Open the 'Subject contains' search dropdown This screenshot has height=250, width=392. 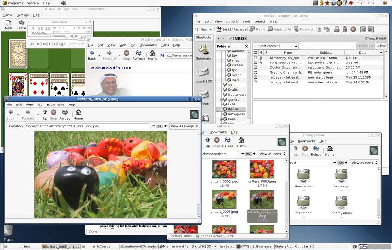click(x=275, y=46)
